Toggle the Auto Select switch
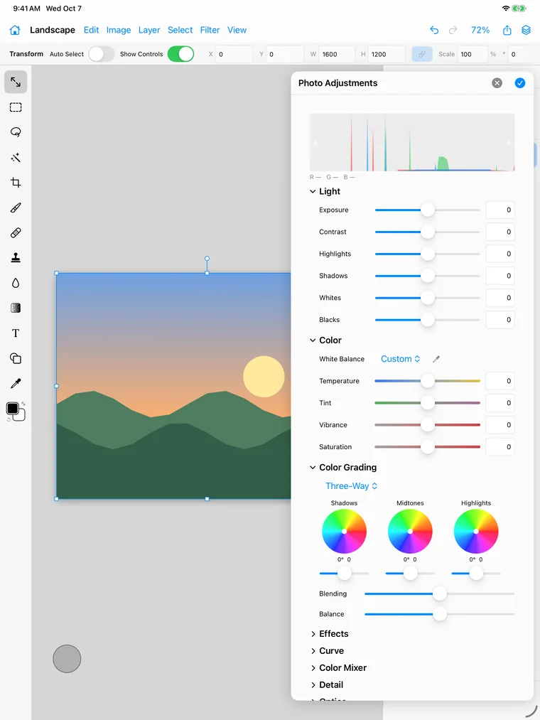 pyautogui.click(x=102, y=54)
